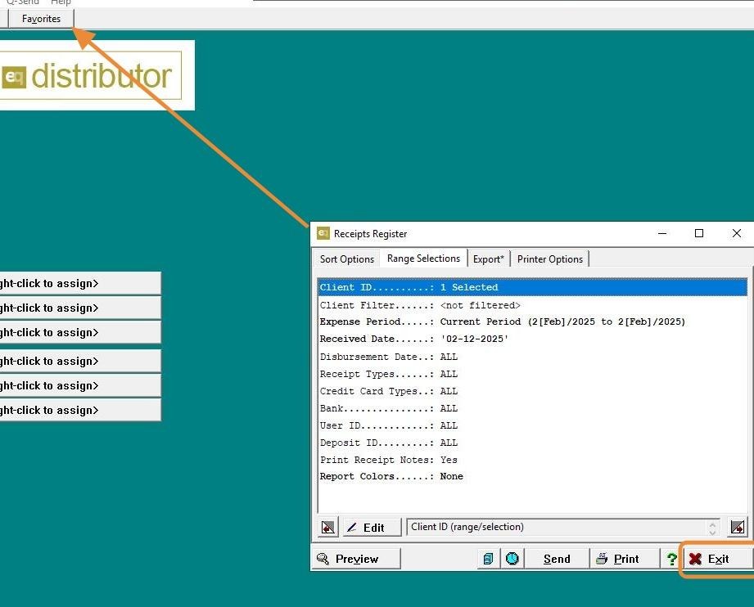Image resolution: width=754 pixels, height=607 pixels.
Task: Select the User ID ALL row
Action: coord(533,426)
